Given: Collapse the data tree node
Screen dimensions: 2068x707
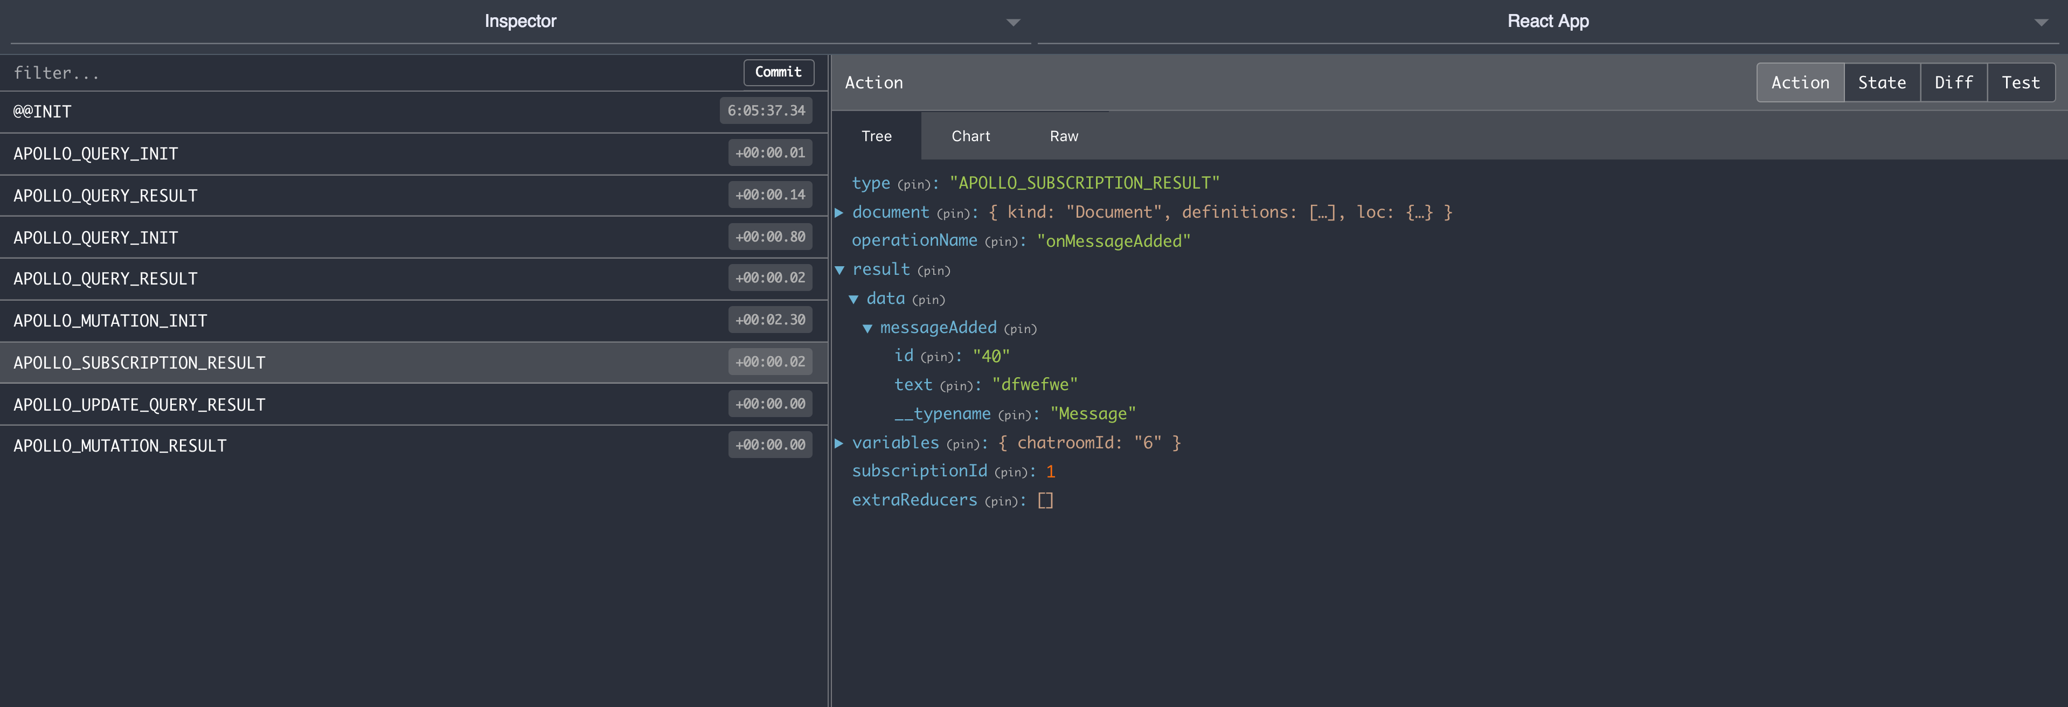Looking at the screenshot, I should click(x=853, y=299).
